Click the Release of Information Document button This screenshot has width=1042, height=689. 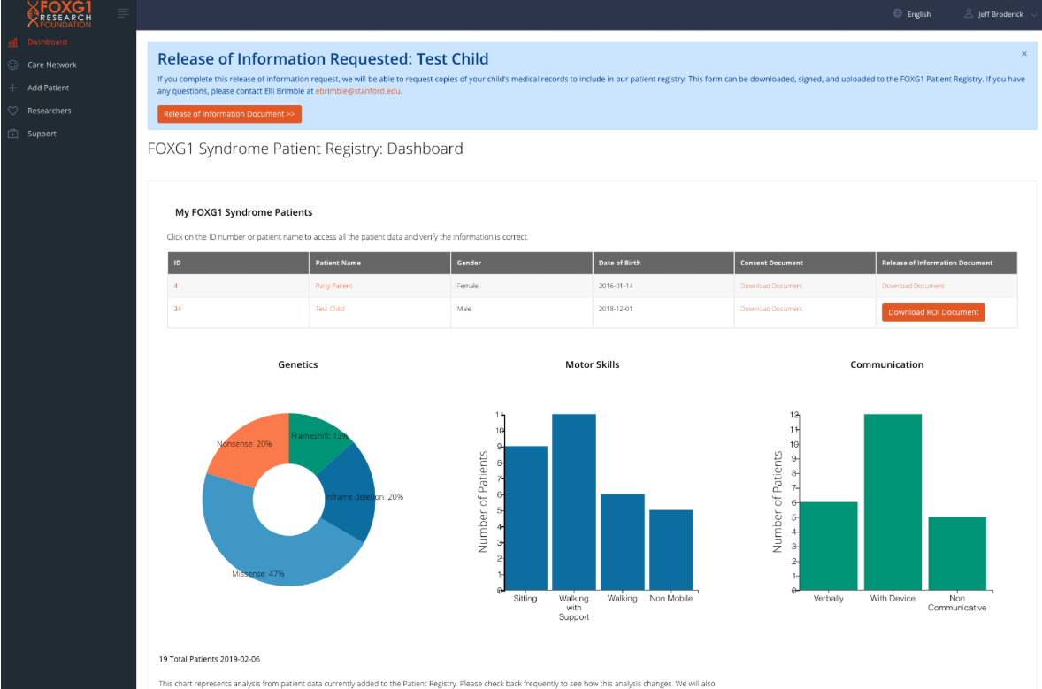[229, 114]
